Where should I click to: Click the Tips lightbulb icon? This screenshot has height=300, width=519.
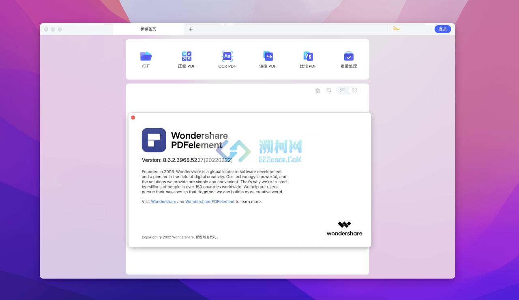coord(396,29)
